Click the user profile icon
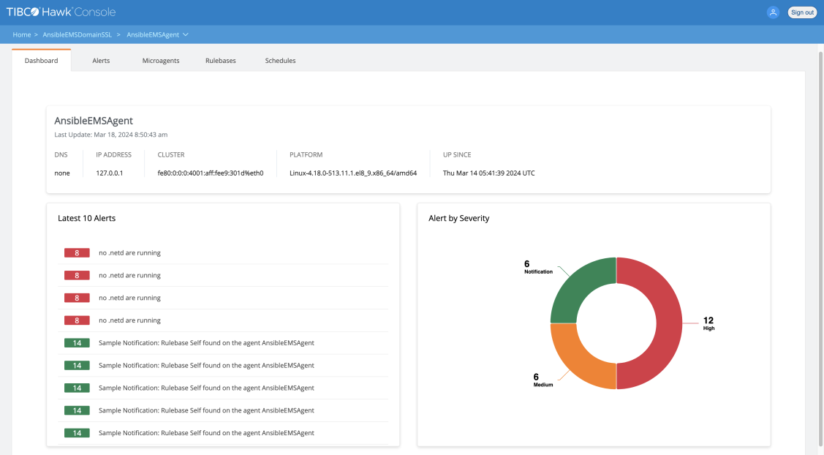This screenshot has height=455, width=824. point(773,12)
